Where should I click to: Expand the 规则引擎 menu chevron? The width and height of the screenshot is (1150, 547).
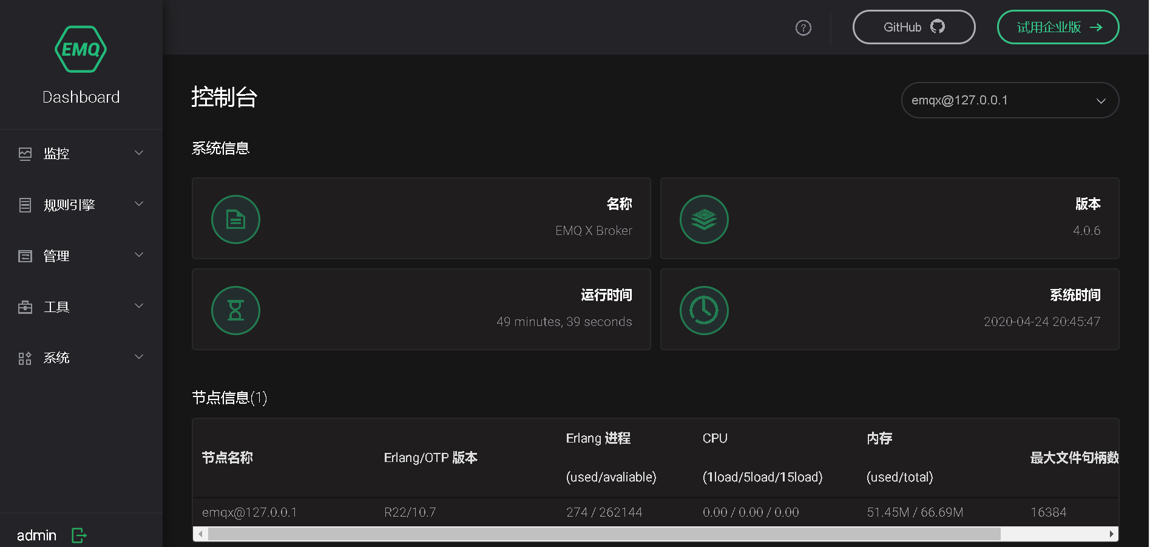pyautogui.click(x=139, y=204)
